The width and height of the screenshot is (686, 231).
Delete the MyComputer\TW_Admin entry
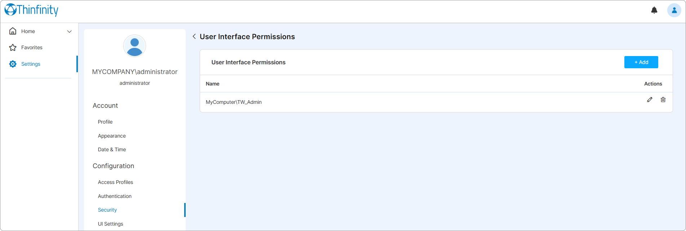[663, 100]
